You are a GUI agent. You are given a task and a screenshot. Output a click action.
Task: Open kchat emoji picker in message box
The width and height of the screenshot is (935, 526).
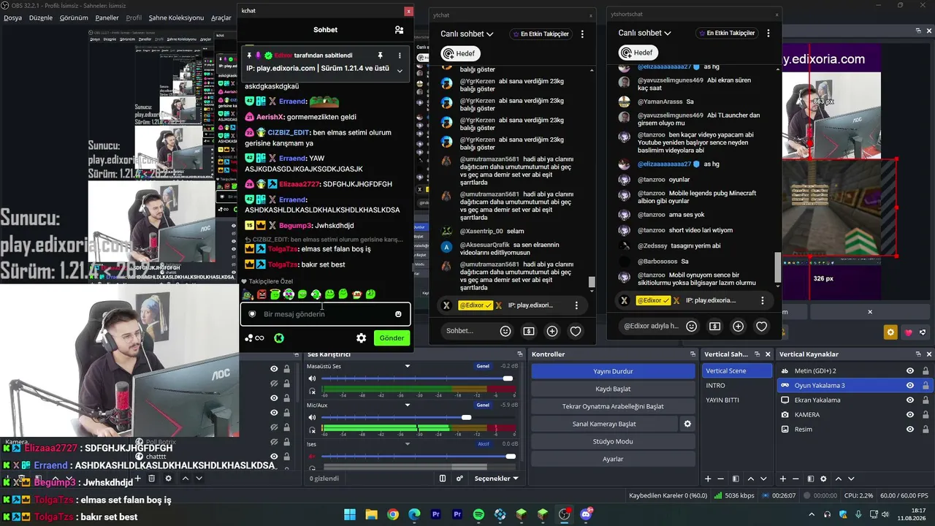(x=398, y=314)
